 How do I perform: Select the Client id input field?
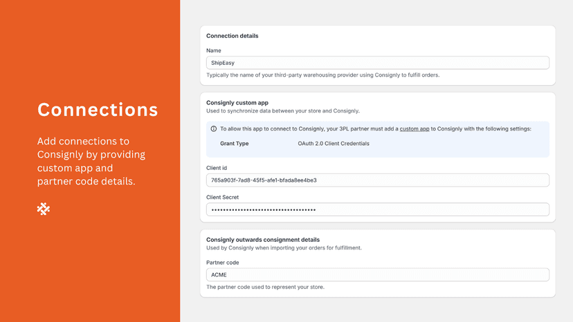[377, 180]
